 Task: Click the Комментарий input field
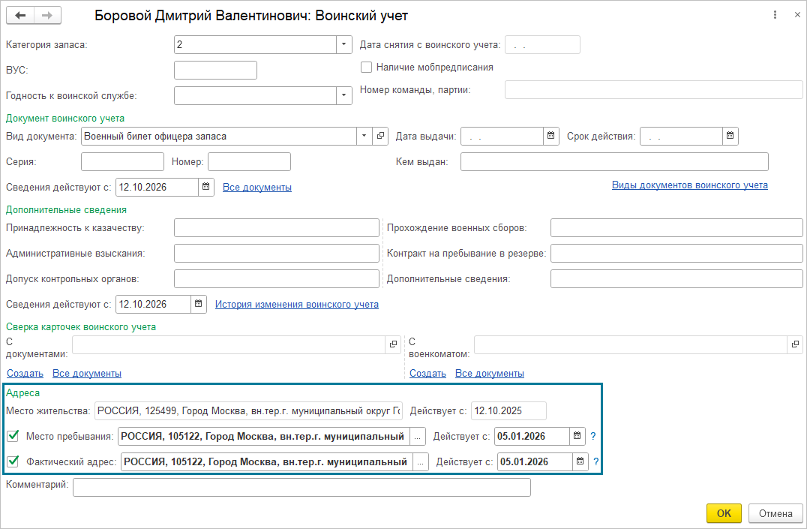click(301, 487)
